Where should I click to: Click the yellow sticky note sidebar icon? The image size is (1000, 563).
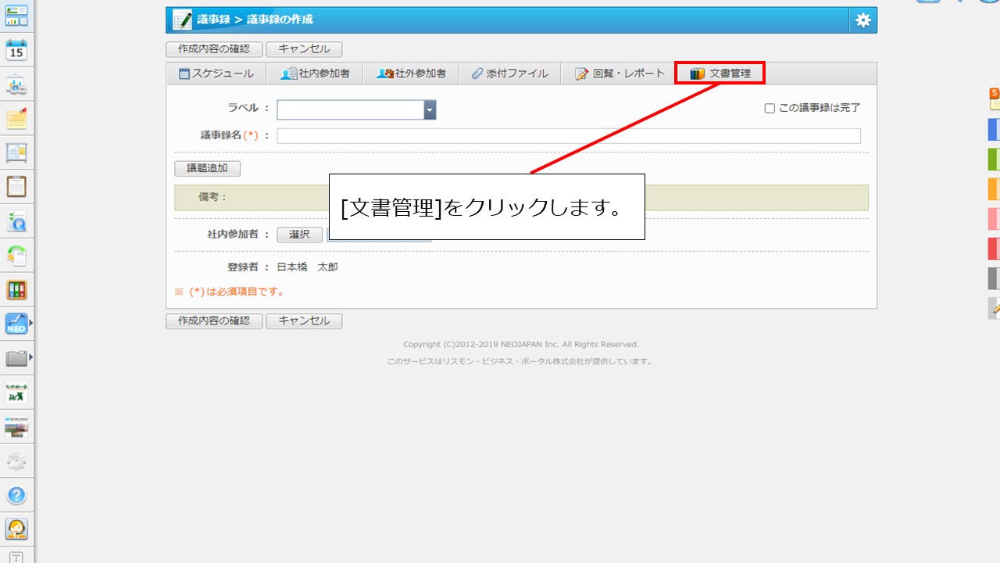(x=16, y=119)
